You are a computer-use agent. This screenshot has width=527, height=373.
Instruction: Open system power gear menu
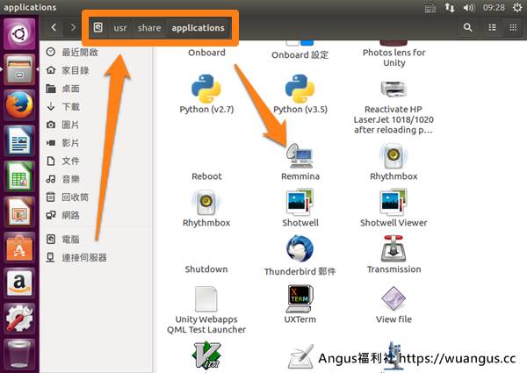pyautogui.click(x=517, y=7)
